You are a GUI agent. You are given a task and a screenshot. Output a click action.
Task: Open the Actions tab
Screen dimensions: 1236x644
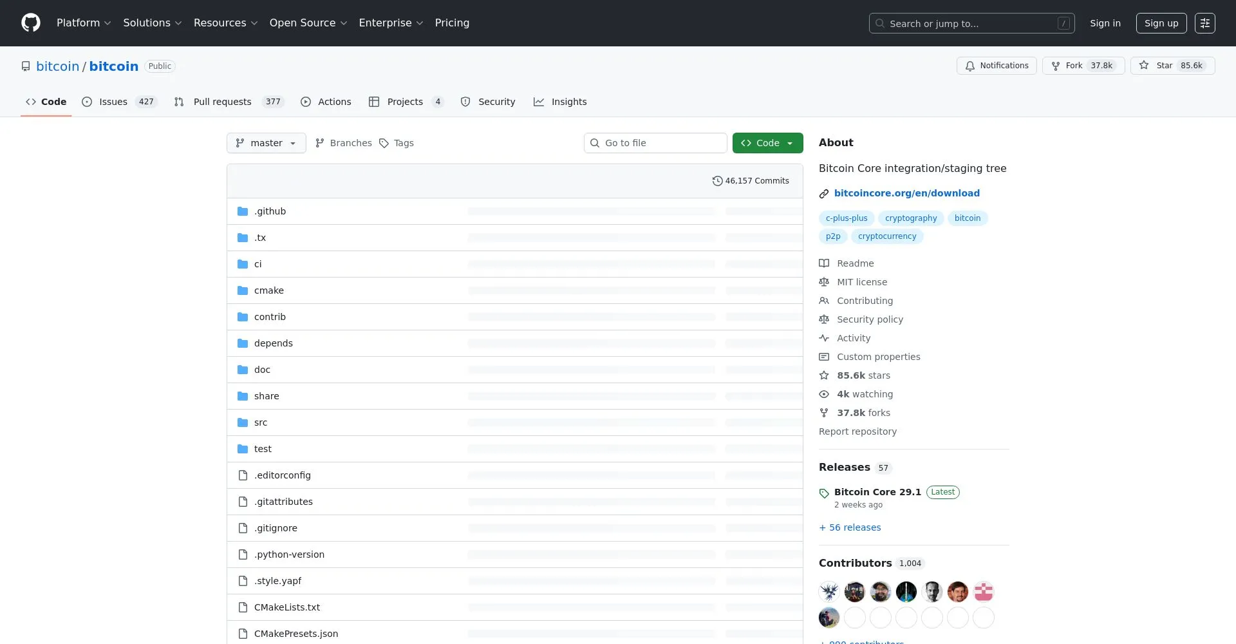point(326,102)
